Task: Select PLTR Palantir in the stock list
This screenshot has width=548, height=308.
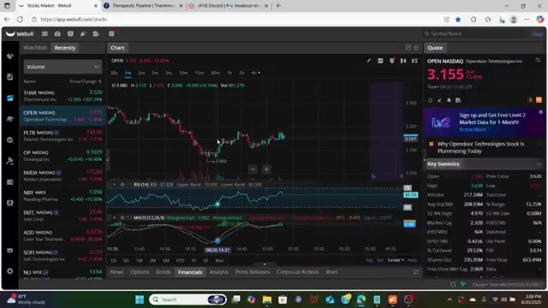Action: (x=63, y=136)
